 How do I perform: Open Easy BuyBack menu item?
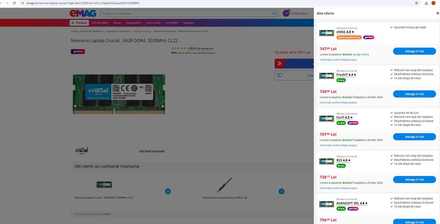coord(134,23)
